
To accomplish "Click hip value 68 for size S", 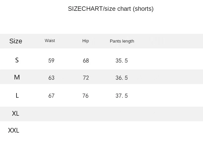I will click(x=86, y=61).
